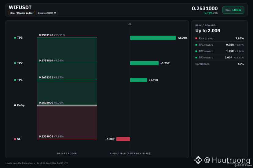Click the red Risk to stop indicator

tap(196, 38)
